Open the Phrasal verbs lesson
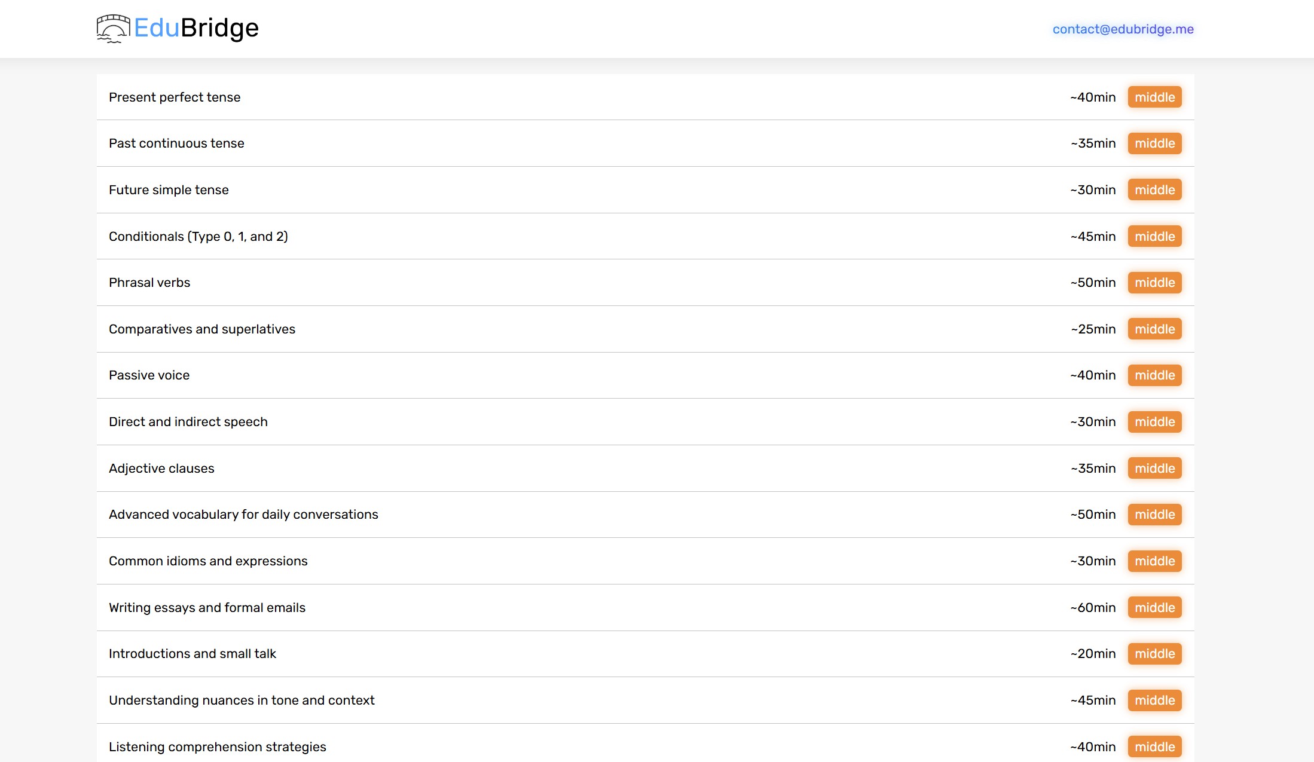This screenshot has height=762, width=1314. point(149,283)
